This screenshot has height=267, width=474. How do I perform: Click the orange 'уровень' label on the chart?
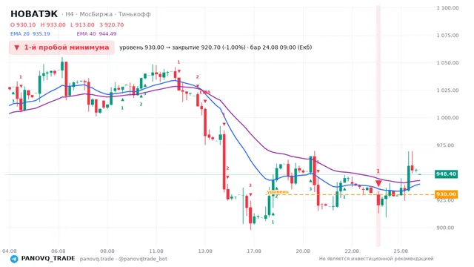coord(278,191)
